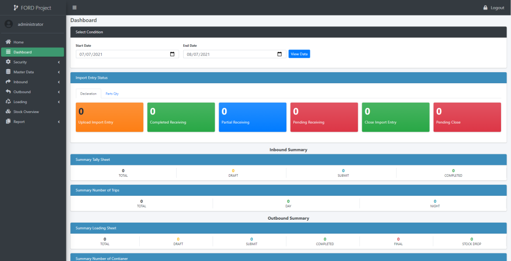Viewport: 511px width, 261px height.
Task: Open the Security menu item
Action: click(32, 62)
